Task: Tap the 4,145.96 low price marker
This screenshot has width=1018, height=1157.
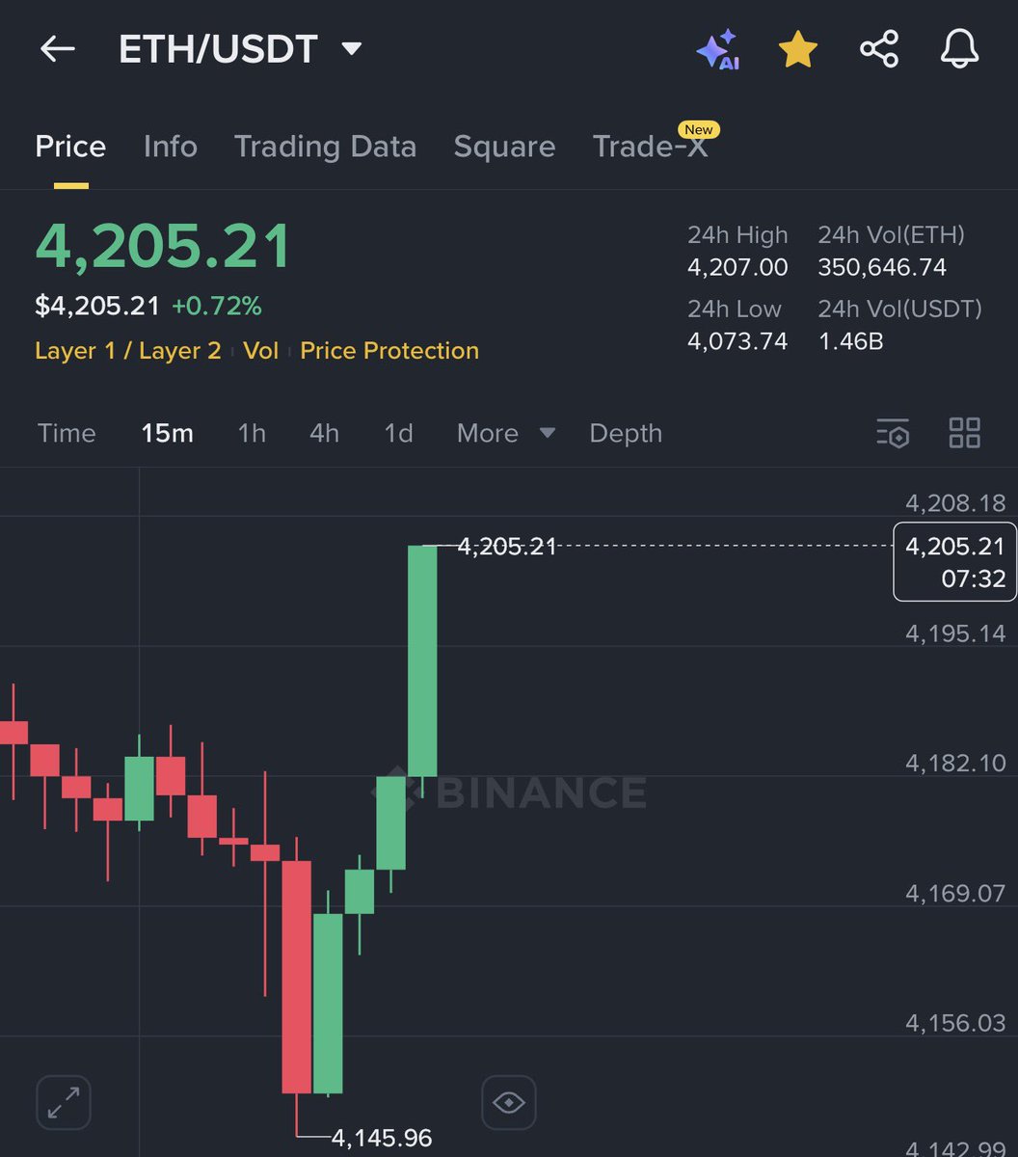Action: pyautogui.click(x=382, y=1139)
